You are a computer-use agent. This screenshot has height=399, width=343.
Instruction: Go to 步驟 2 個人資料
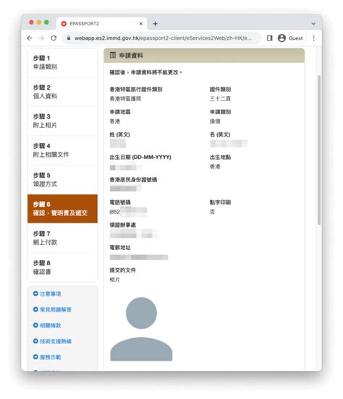pos(62,92)
